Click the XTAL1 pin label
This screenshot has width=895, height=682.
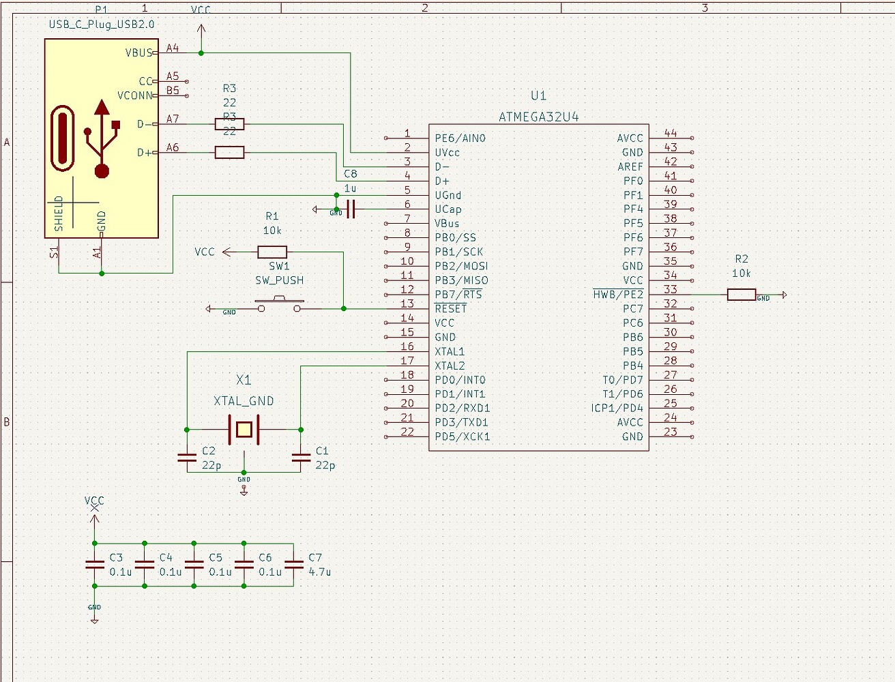[450, 351]
